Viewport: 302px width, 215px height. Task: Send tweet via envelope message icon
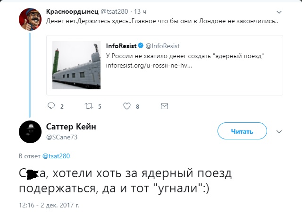click(x=164, y=106)
